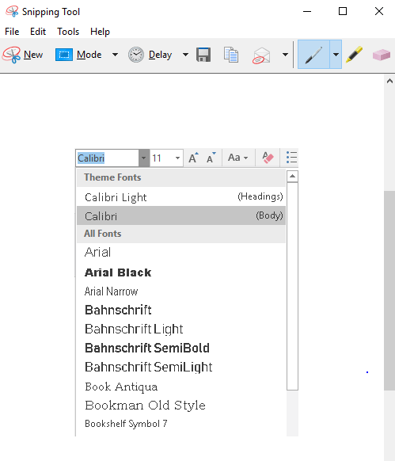Click the New button label
The image size is (395, 461).
[x=33, y=55]
